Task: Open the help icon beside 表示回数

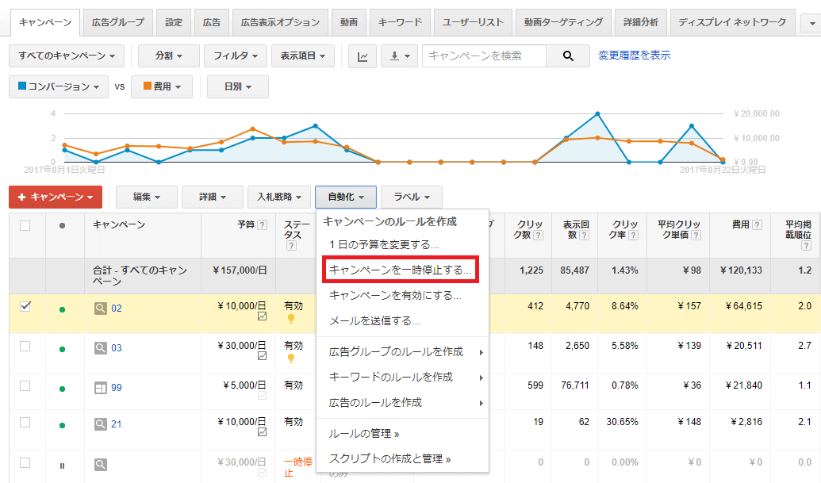Action: pyautogui.click(x=585, y=236)
